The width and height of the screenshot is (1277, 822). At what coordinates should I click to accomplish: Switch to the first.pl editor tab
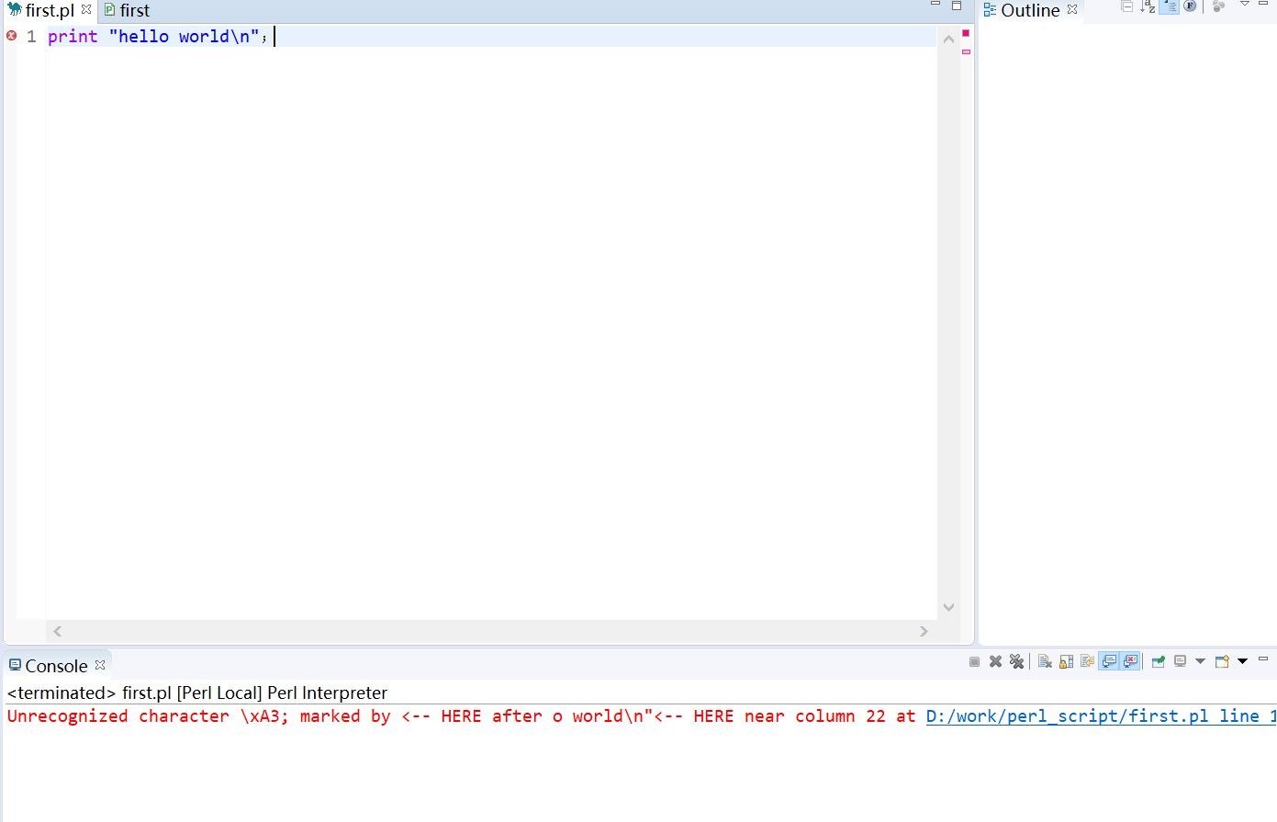pos(49,11)
